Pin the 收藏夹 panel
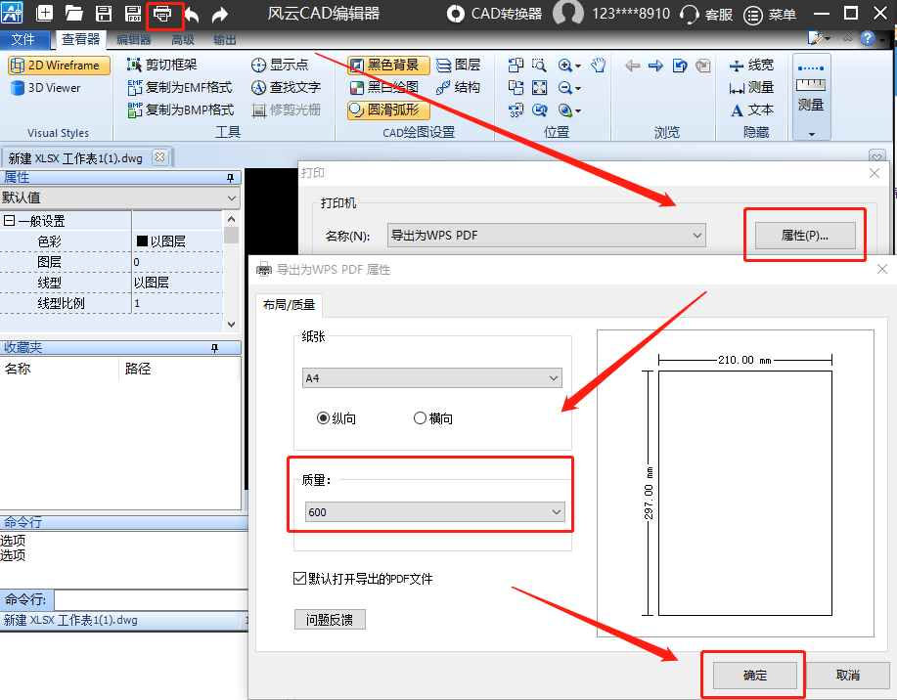This screenshot has height=700, width=897. [214, 348]
